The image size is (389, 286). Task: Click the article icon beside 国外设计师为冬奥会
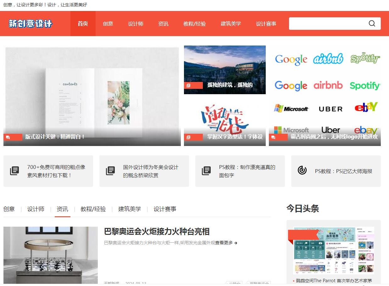[110, 171]
